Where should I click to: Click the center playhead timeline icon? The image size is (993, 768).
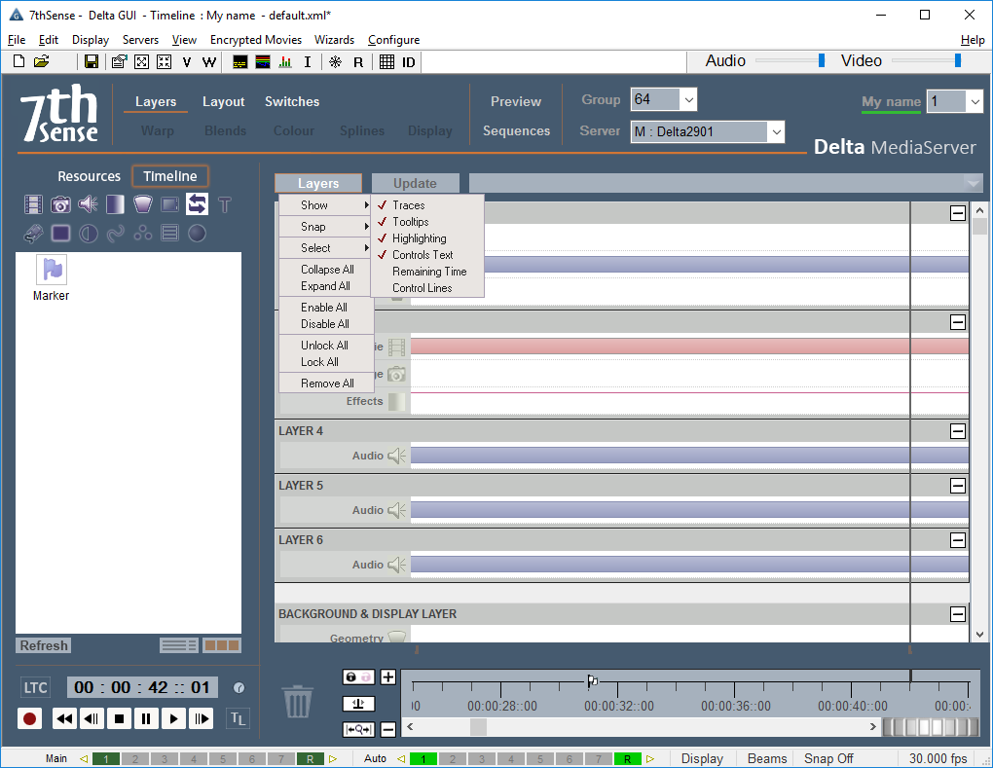click(358, 704)
